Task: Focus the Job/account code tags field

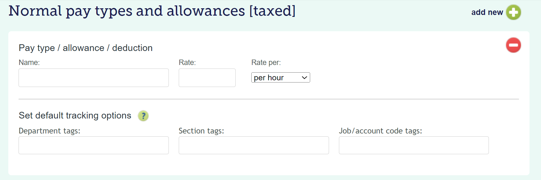Action: [x=414, y=145]
